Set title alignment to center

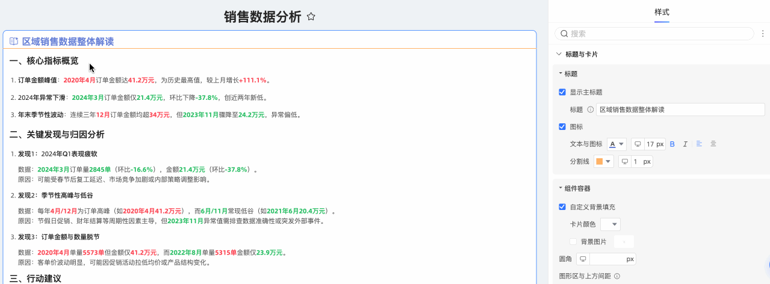click(713, 144)
